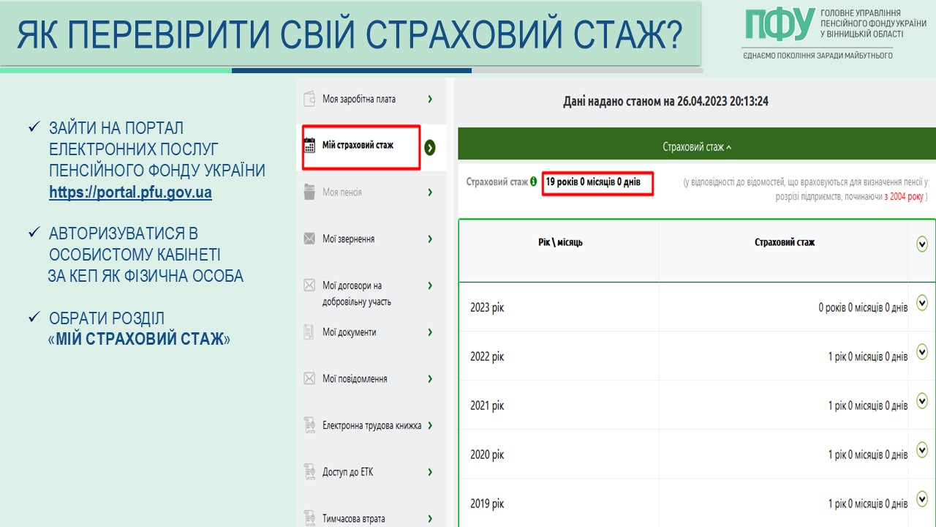Open the Тимчасова втрата menu item
The height and width of the screenshot is (527, 936).
354,518
